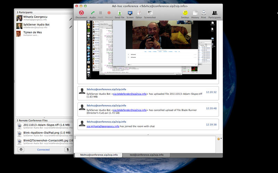Viewport: 278px width, 173px height.
Task: Click the Hold pause icon
Action: pyautogui.click(x=100, y=13)
